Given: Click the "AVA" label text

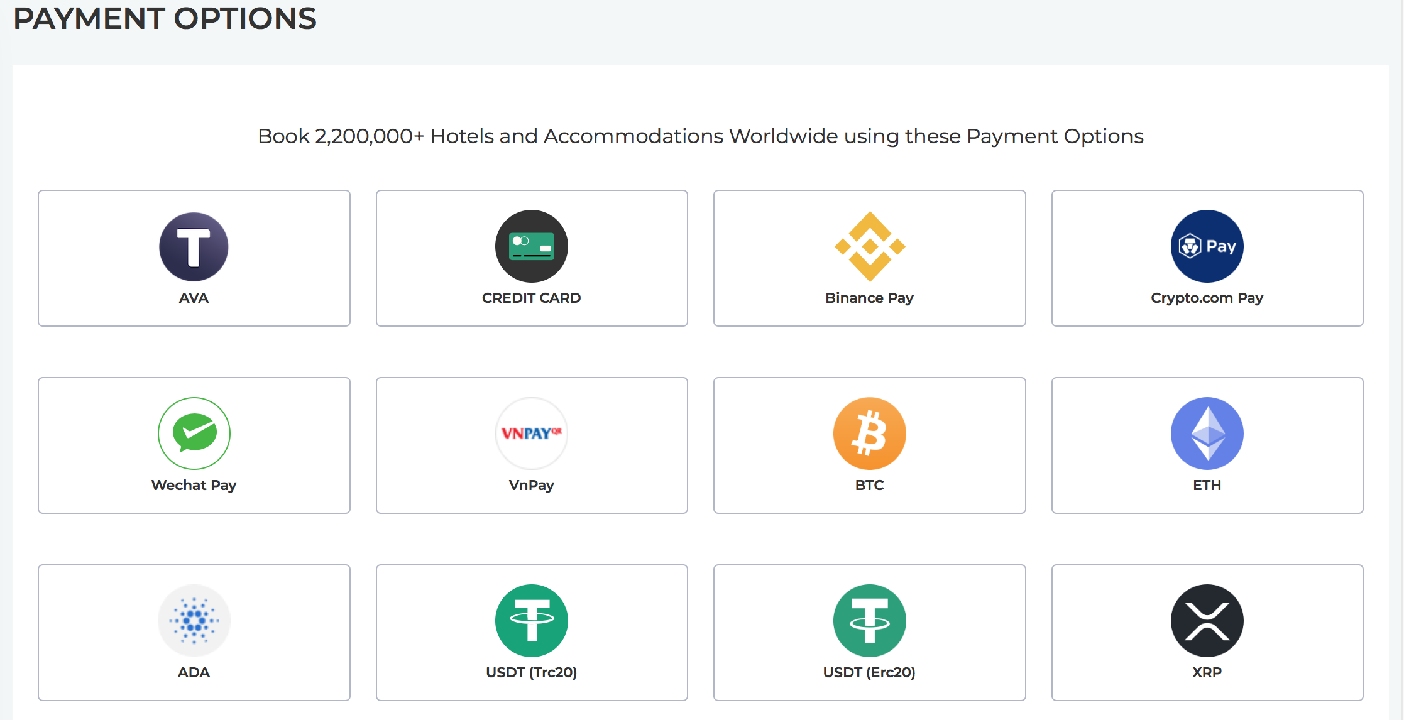Looking at the screenshot, I should coord(194,298).
